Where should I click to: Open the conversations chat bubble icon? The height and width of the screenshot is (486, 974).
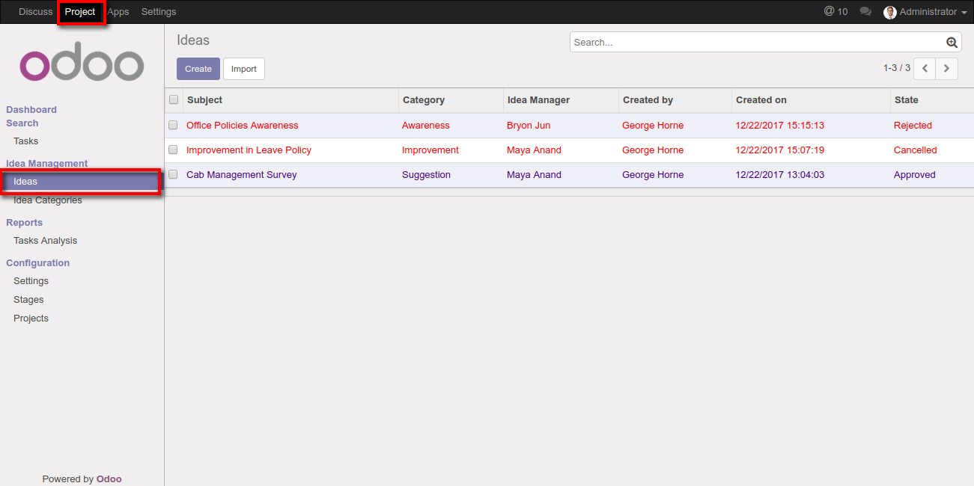click(865, 12)
